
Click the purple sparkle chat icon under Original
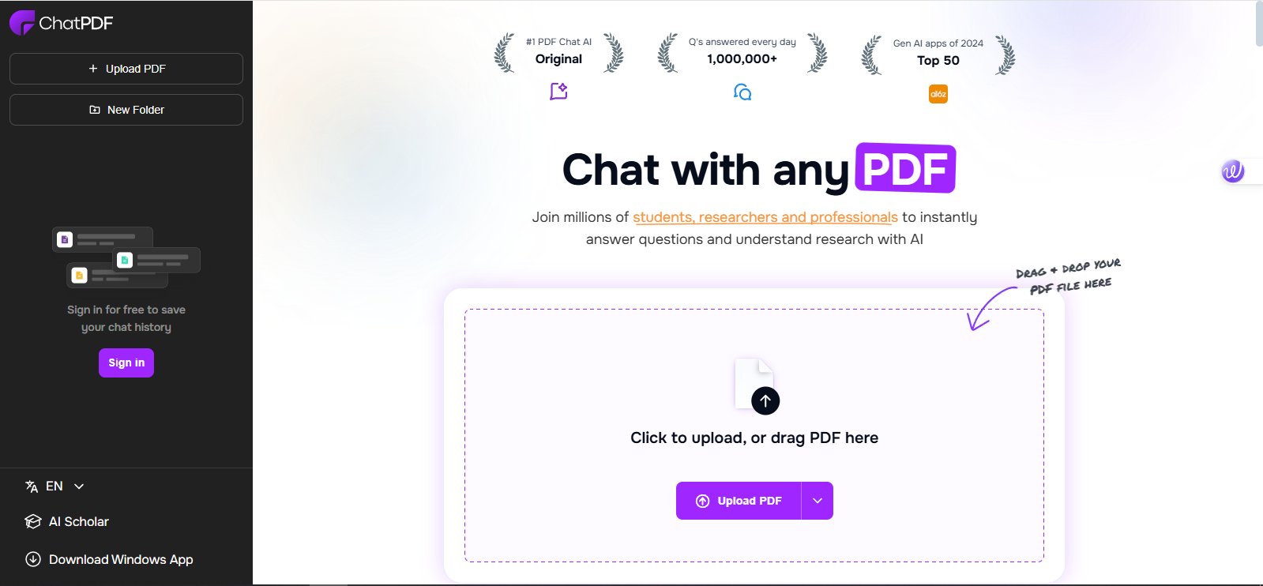pyautogui.click(x=559, y=92)
